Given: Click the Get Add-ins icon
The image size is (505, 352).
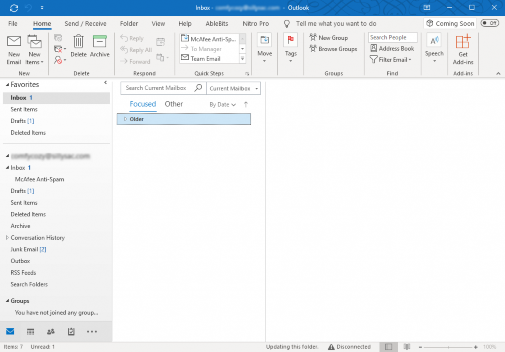Looking at the screenshot, I should point(463,49).
